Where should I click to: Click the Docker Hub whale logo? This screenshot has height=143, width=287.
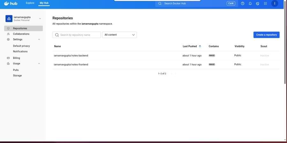(11, 3)
